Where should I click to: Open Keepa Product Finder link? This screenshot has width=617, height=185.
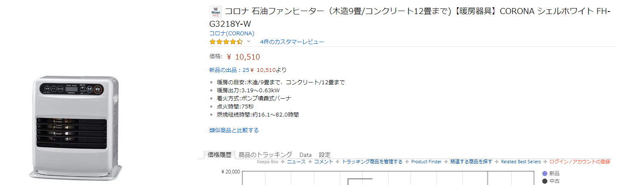click(426, 162)
